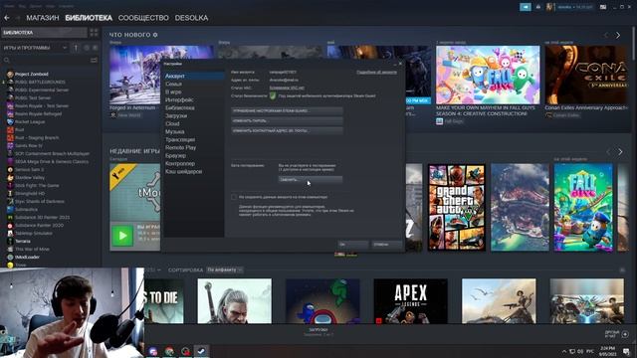Switch to Big Picture mode icon
Viewport: 637px width, 358px height.
click(603, 7)
